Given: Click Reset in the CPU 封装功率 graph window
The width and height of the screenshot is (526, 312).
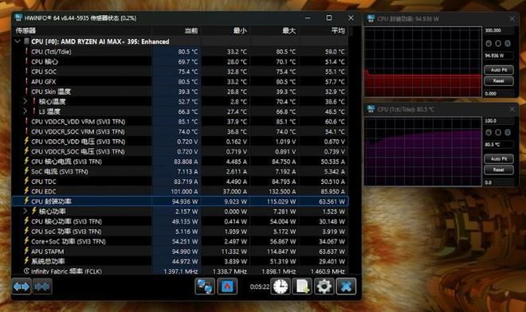Looking at the screenshot, I should [499, 80].
